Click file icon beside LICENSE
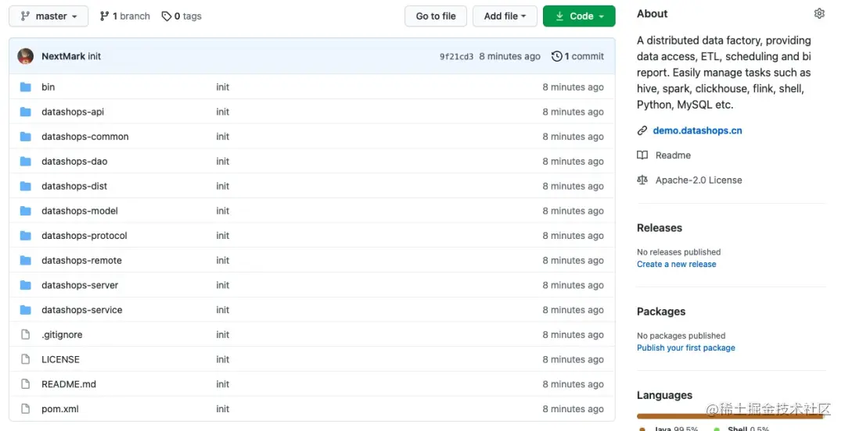 coord(25,359)
